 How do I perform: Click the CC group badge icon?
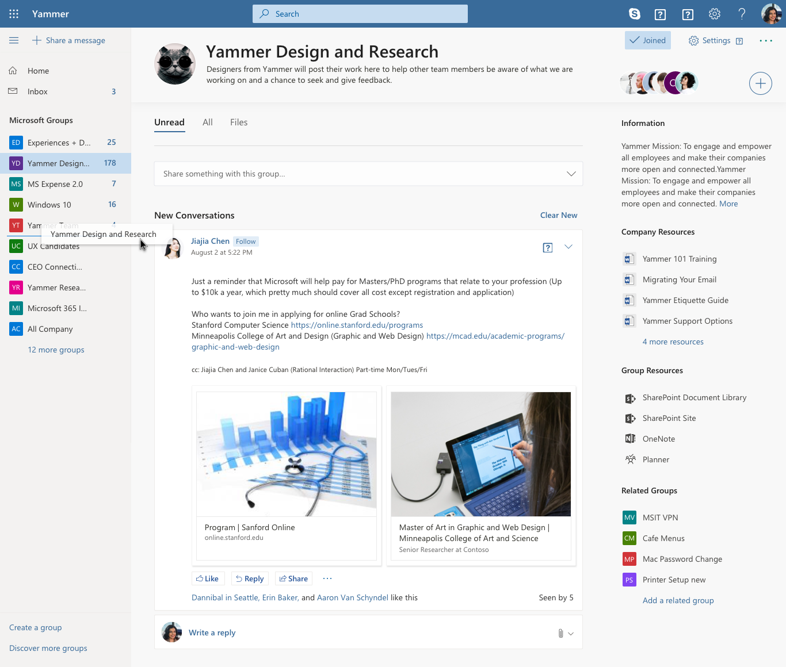pyautogui.click(x=16, y=267)
